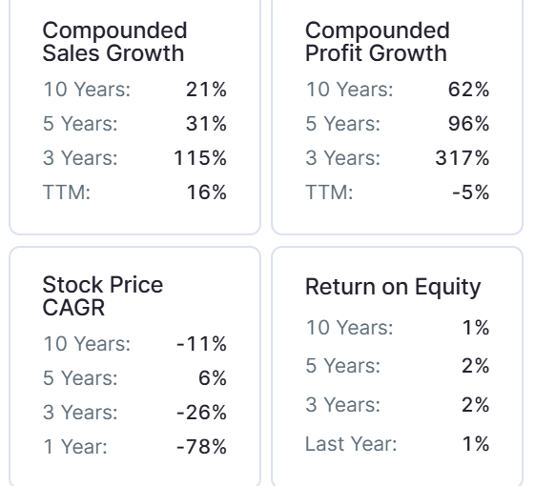The width and height of the screenshot is (535, 486).
Task: Click the TTM label under Compounded Profit Growth
Action: click(x=329, y=192)
